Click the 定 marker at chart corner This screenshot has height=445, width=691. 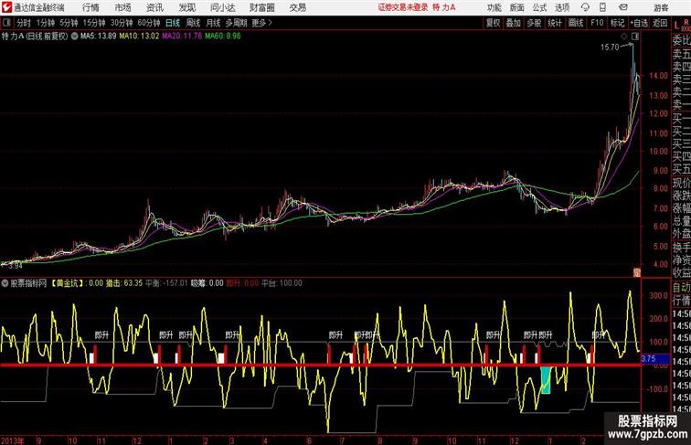tap(636, 272)
